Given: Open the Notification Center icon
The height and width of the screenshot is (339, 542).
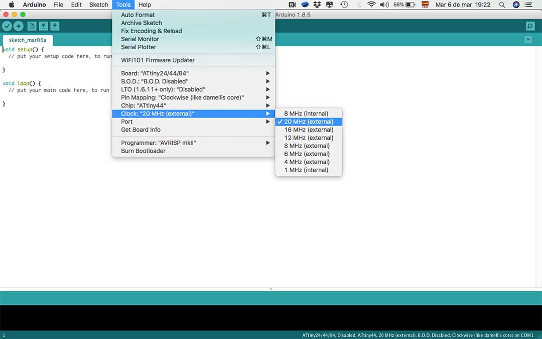Looking at the screenshot, I should pyautogui.click(x=528, y=5).
